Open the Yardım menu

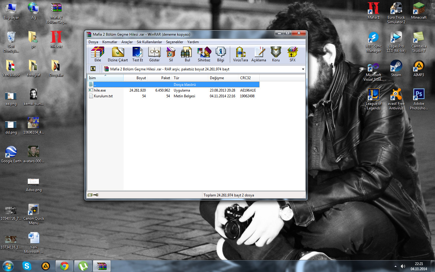coord(193,42)
